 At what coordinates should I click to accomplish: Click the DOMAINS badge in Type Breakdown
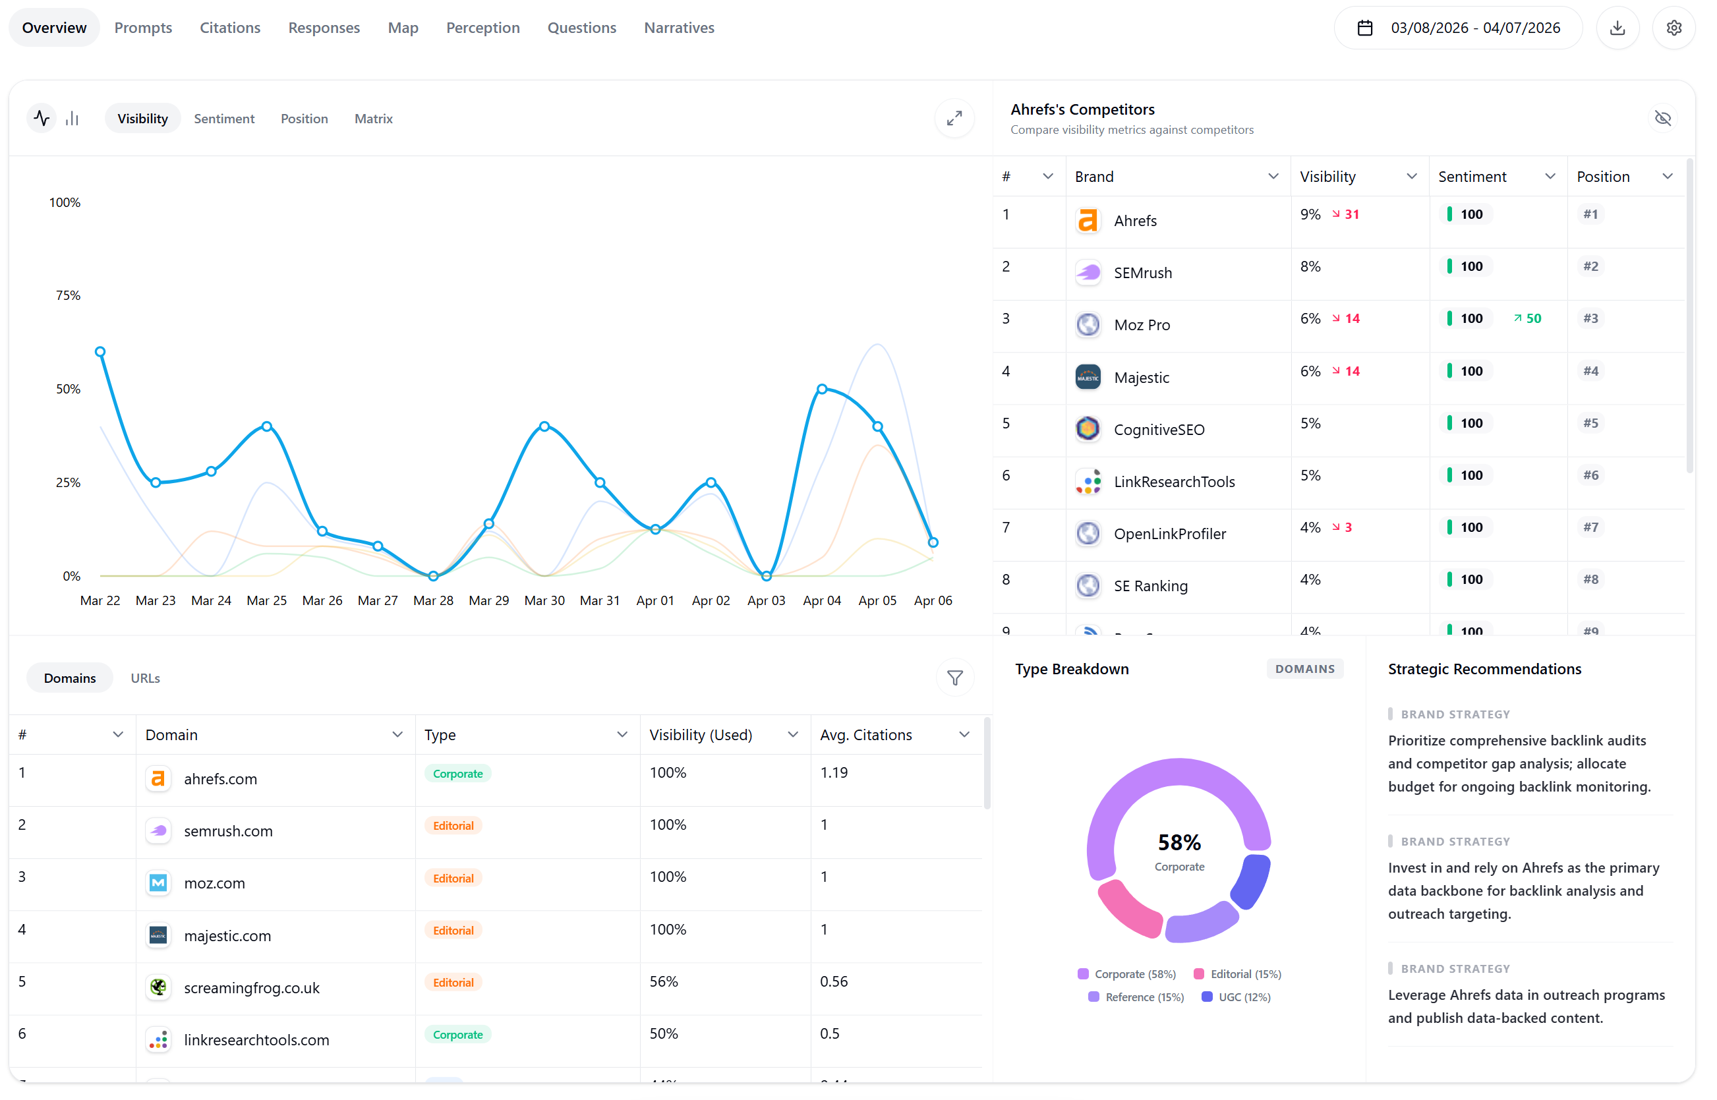[x=1304, y=668]
